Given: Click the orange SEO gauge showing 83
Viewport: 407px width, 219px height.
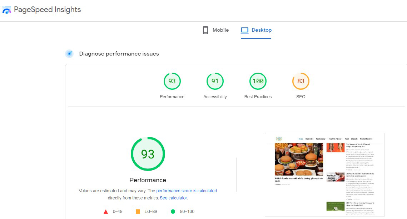Looking at the screenshot, I should coord(301,81).
